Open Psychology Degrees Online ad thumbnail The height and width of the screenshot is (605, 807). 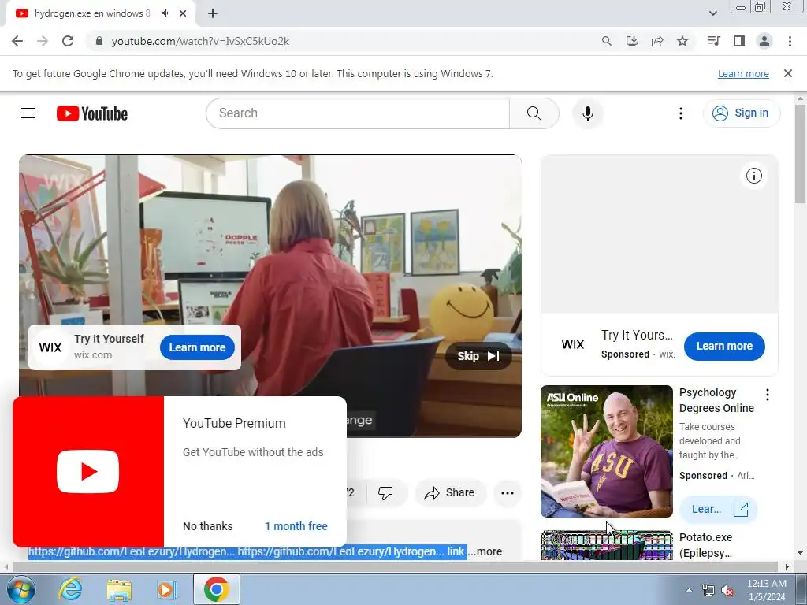point(606,451)
